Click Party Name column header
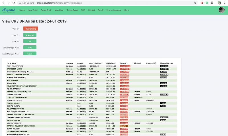This screenshot has height=136, width=228. point(11,63)
